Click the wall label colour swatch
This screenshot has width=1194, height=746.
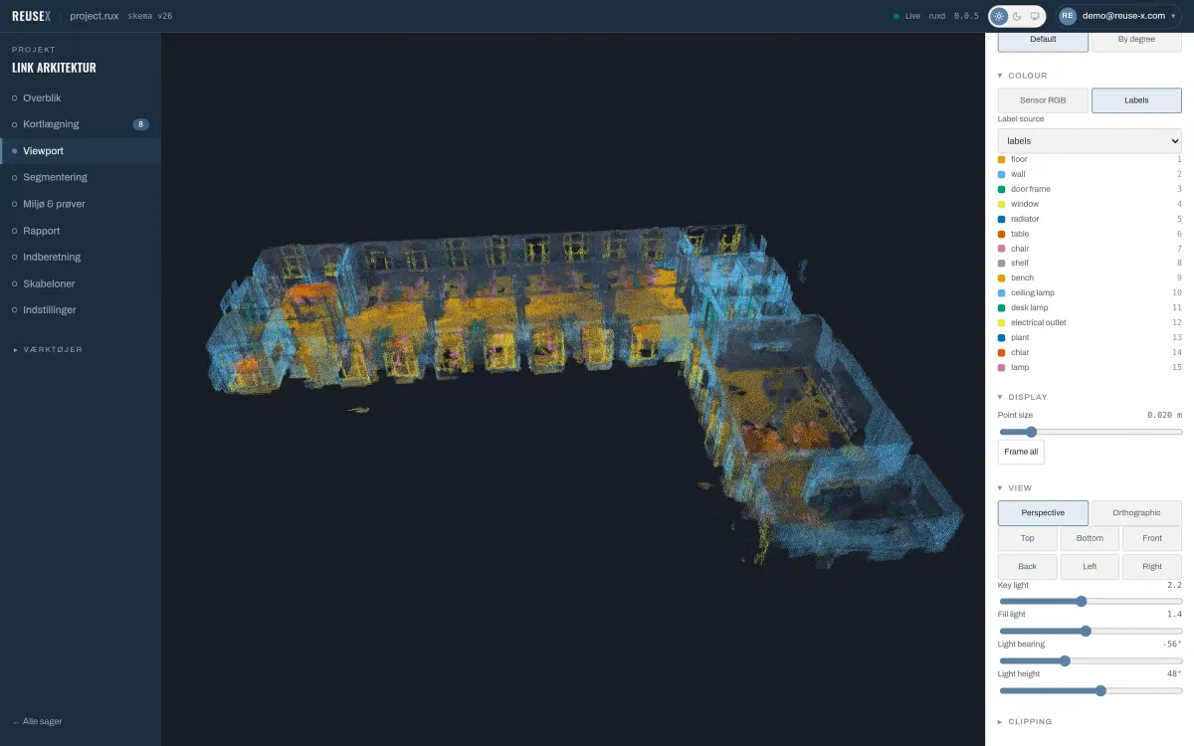coord(1002,174)
